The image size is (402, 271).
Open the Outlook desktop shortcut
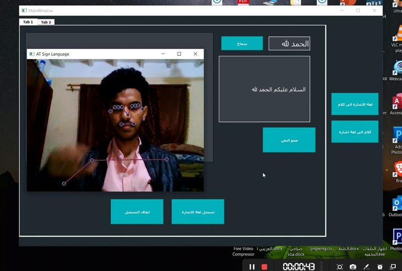click(x=396, y=206)
